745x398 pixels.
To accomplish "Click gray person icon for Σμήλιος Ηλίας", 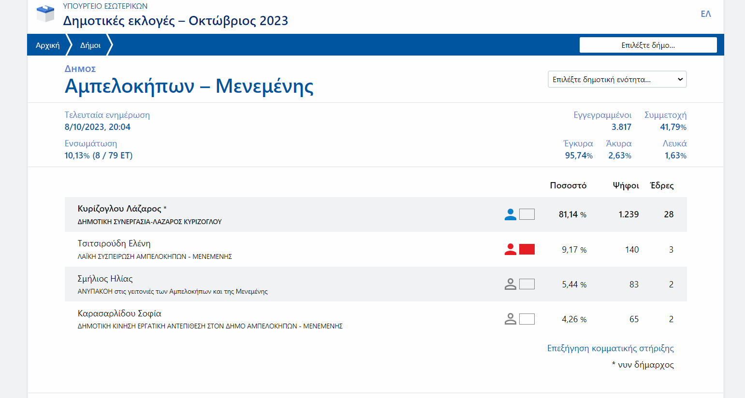I will [x=510, y=284].
